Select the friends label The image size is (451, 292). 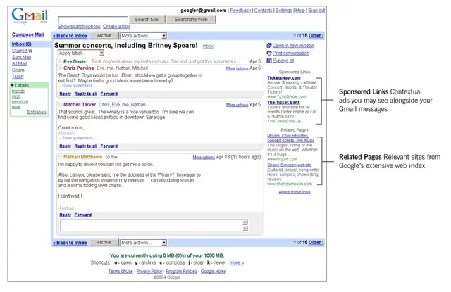(x=18, y=91)
